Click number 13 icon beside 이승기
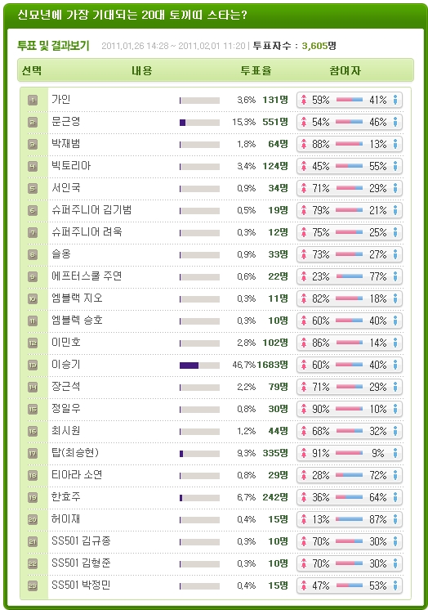Screen dimensions: 428x610 [x=33, y=366]
